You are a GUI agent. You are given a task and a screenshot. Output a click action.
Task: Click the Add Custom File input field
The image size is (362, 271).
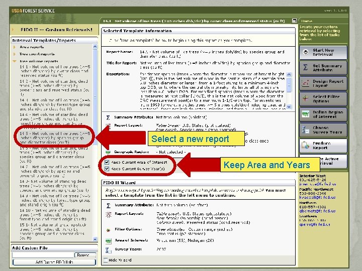(x=43, y=255)
